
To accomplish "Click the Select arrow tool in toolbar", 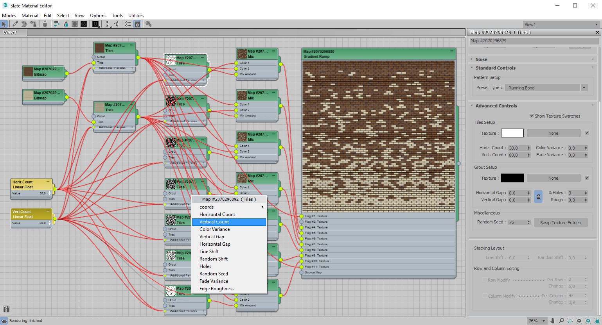I will tap(4, 24).
